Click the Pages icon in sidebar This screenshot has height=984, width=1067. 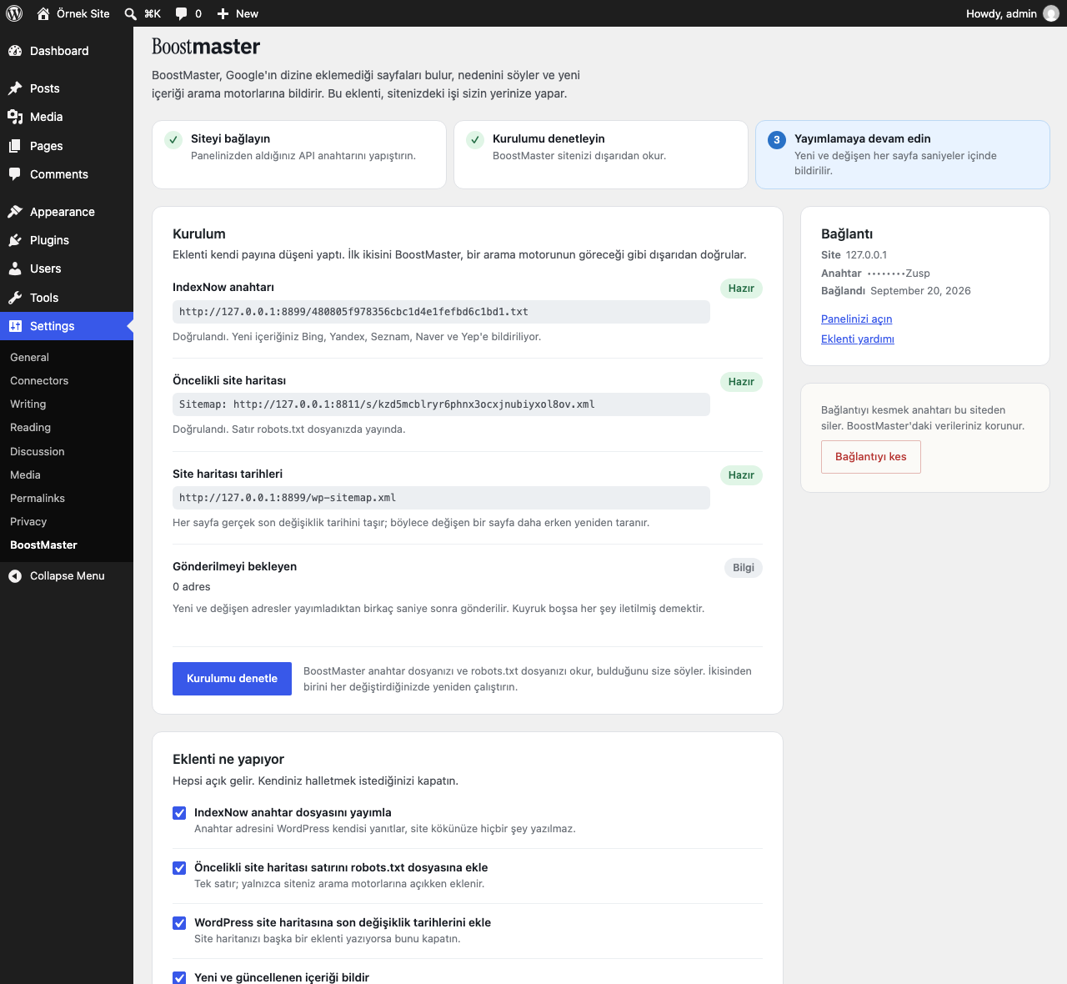pos(15,146)
